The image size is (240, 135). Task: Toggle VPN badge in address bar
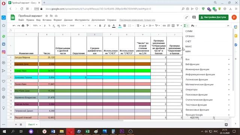click(37, 9)
